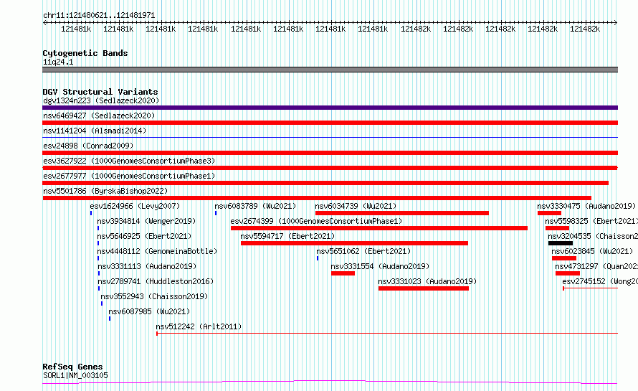Select nsv3331113 (Audano2019) variant label
Image resolution: width=638 pixels, height=391 pixels.
pos(147,266)
